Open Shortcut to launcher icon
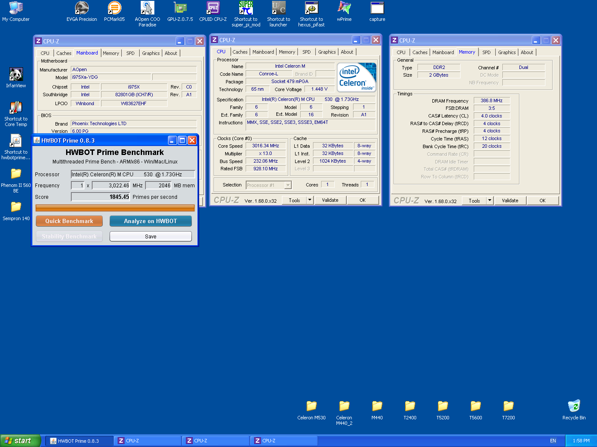This screenshot has width=597, height=447. pyautogui.click(x=278, y=14)
